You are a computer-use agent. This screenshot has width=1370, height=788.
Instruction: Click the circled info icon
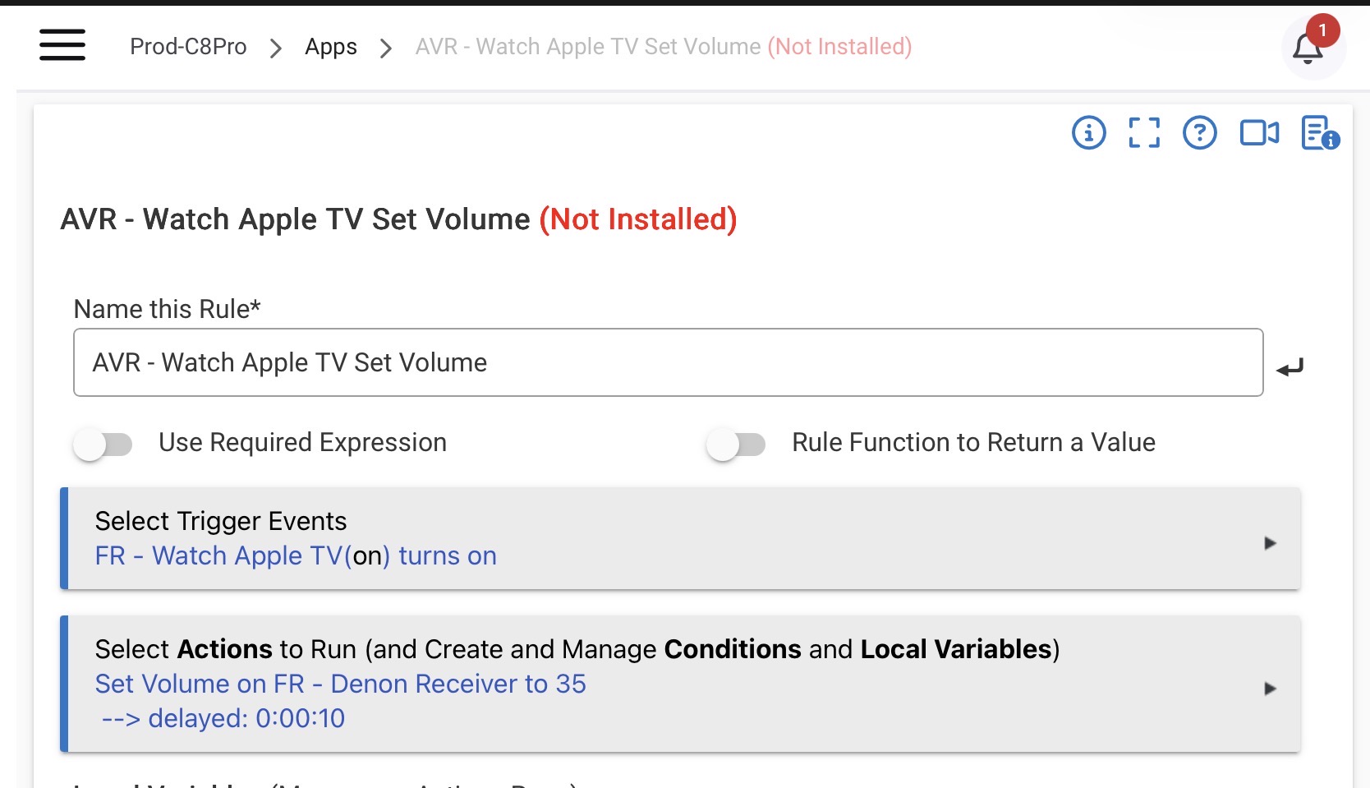(1089, 132)
